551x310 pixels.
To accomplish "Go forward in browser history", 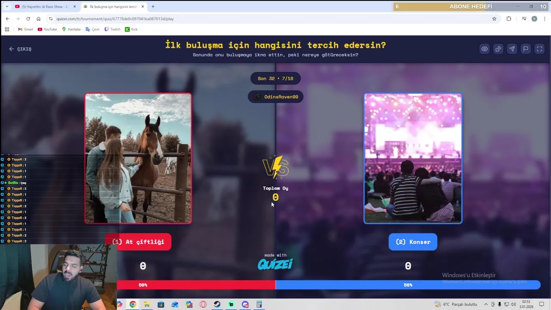I will 18,19.
